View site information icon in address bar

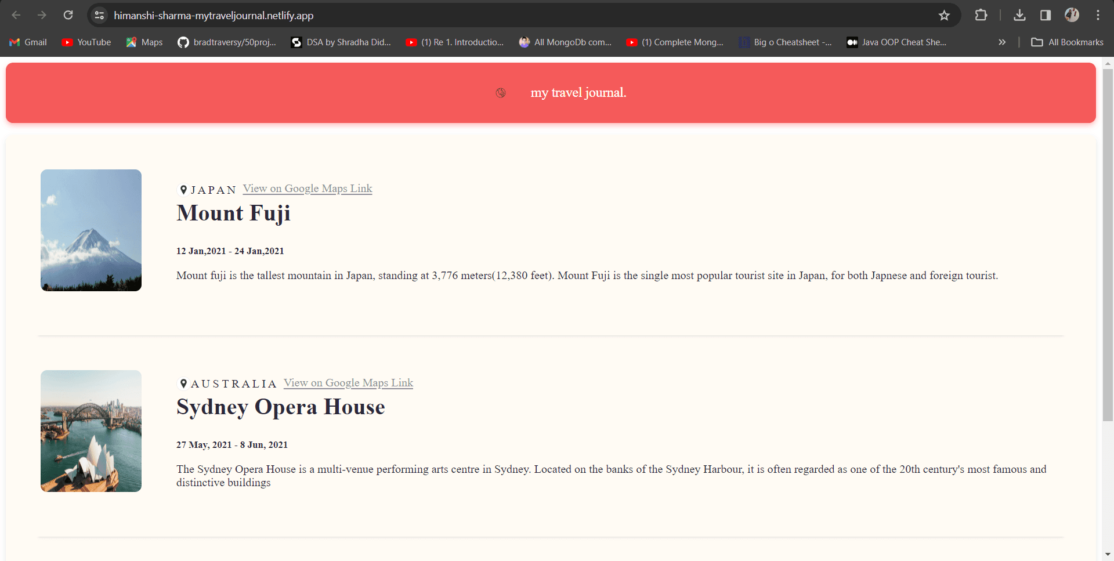(99, 15)
